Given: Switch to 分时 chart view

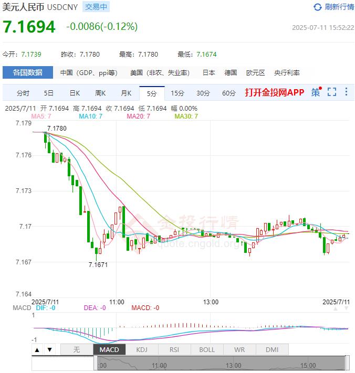Looking at the screenshot, I should [x=23, y=93].
